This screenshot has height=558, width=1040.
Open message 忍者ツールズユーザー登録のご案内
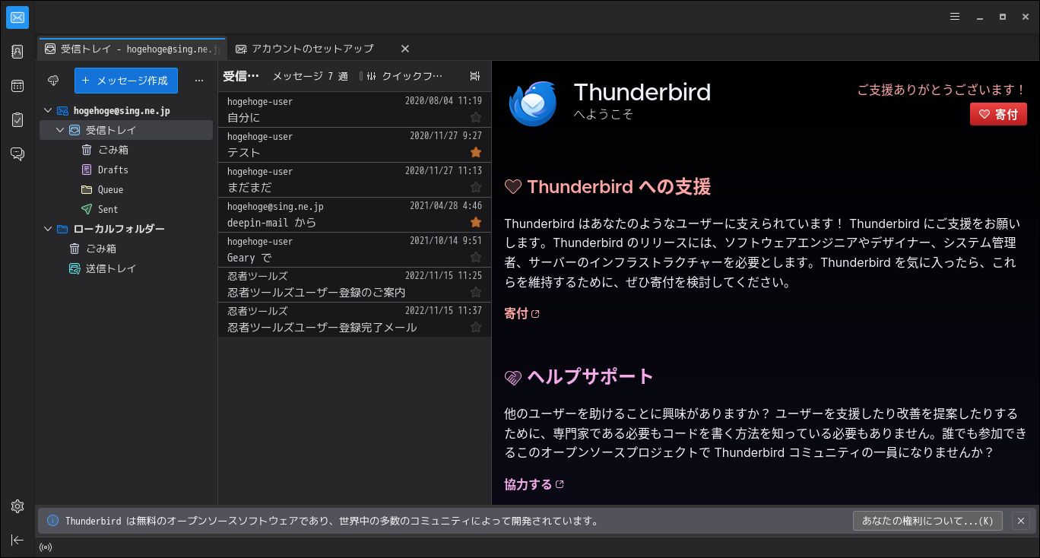[x=354, y=284]
